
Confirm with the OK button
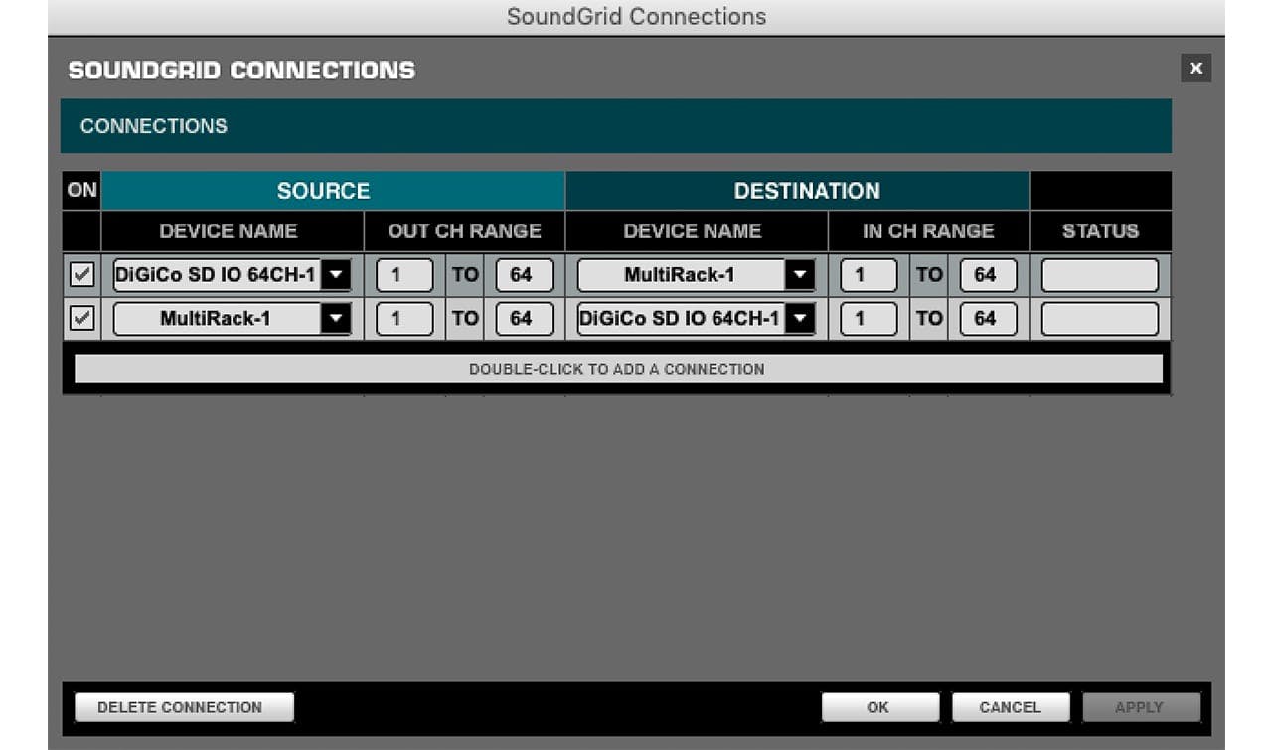[x=878, y=707]
